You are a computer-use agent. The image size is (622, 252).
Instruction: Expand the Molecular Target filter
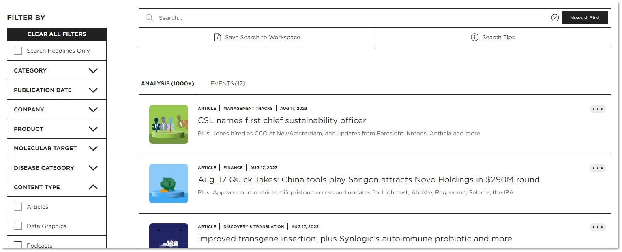click(x=57, y=148)
